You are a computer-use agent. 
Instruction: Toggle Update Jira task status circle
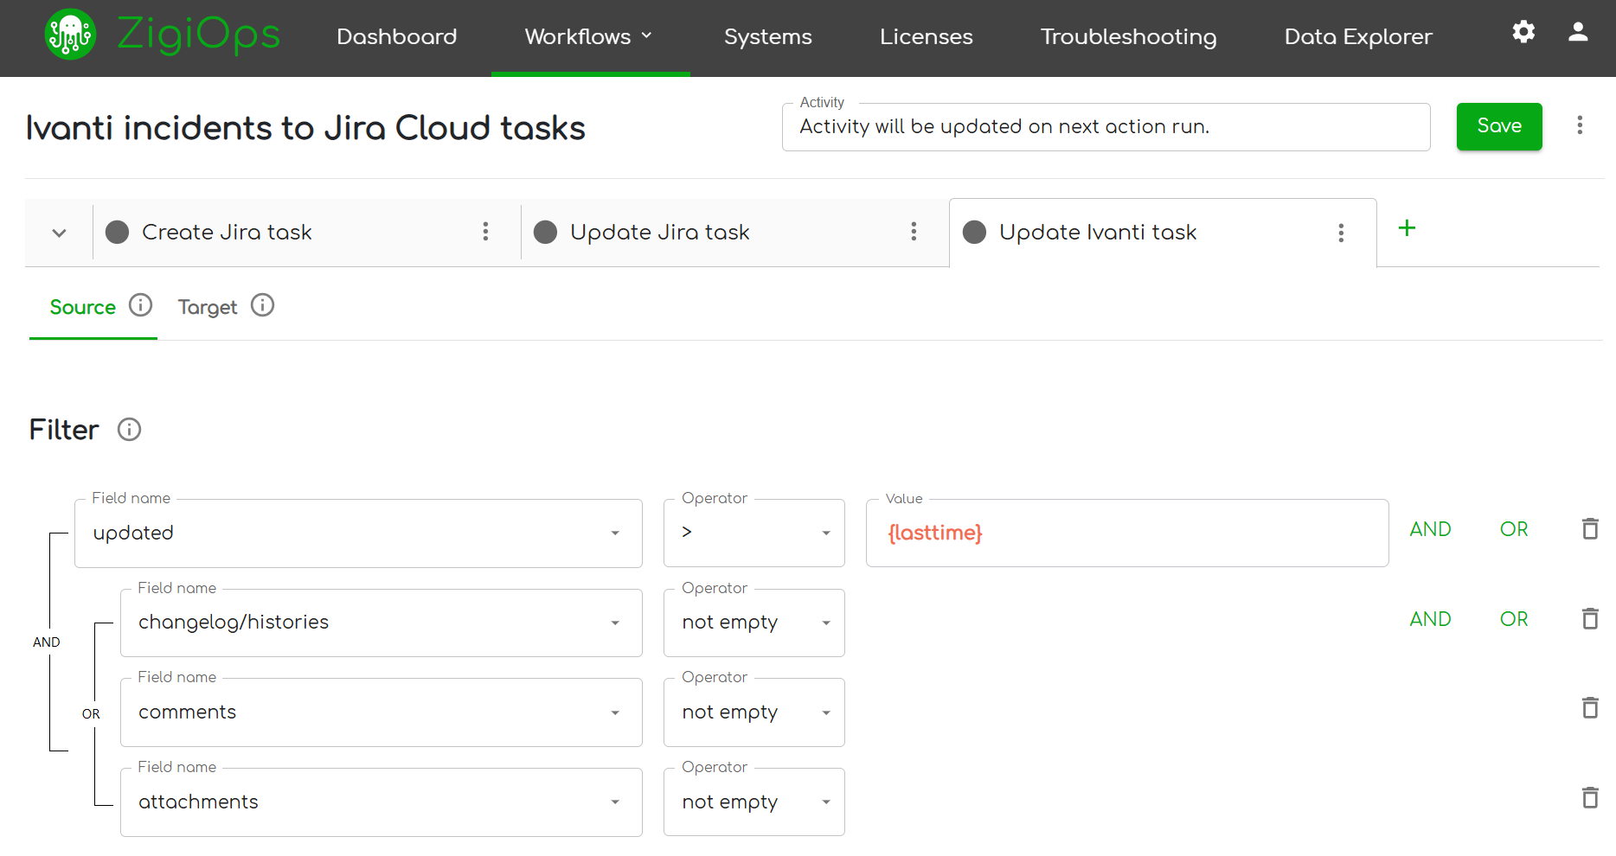(x=546, y=233)
